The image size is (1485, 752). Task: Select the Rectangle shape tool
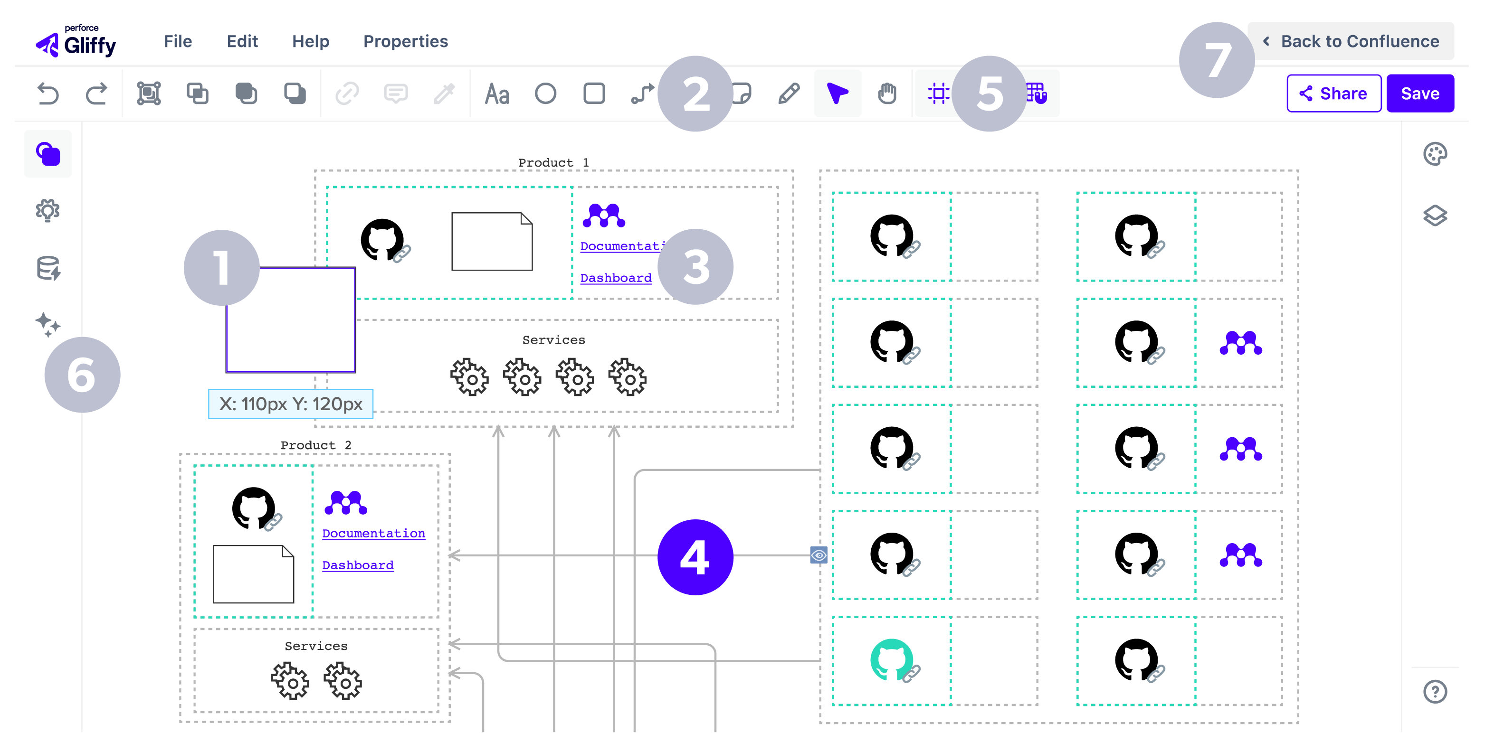tap(594, 94)
